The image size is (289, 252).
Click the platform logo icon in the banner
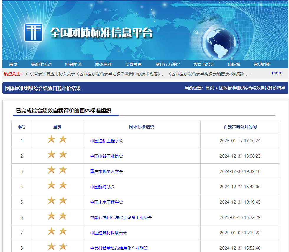pyautogui.click(x=34, y=32)
